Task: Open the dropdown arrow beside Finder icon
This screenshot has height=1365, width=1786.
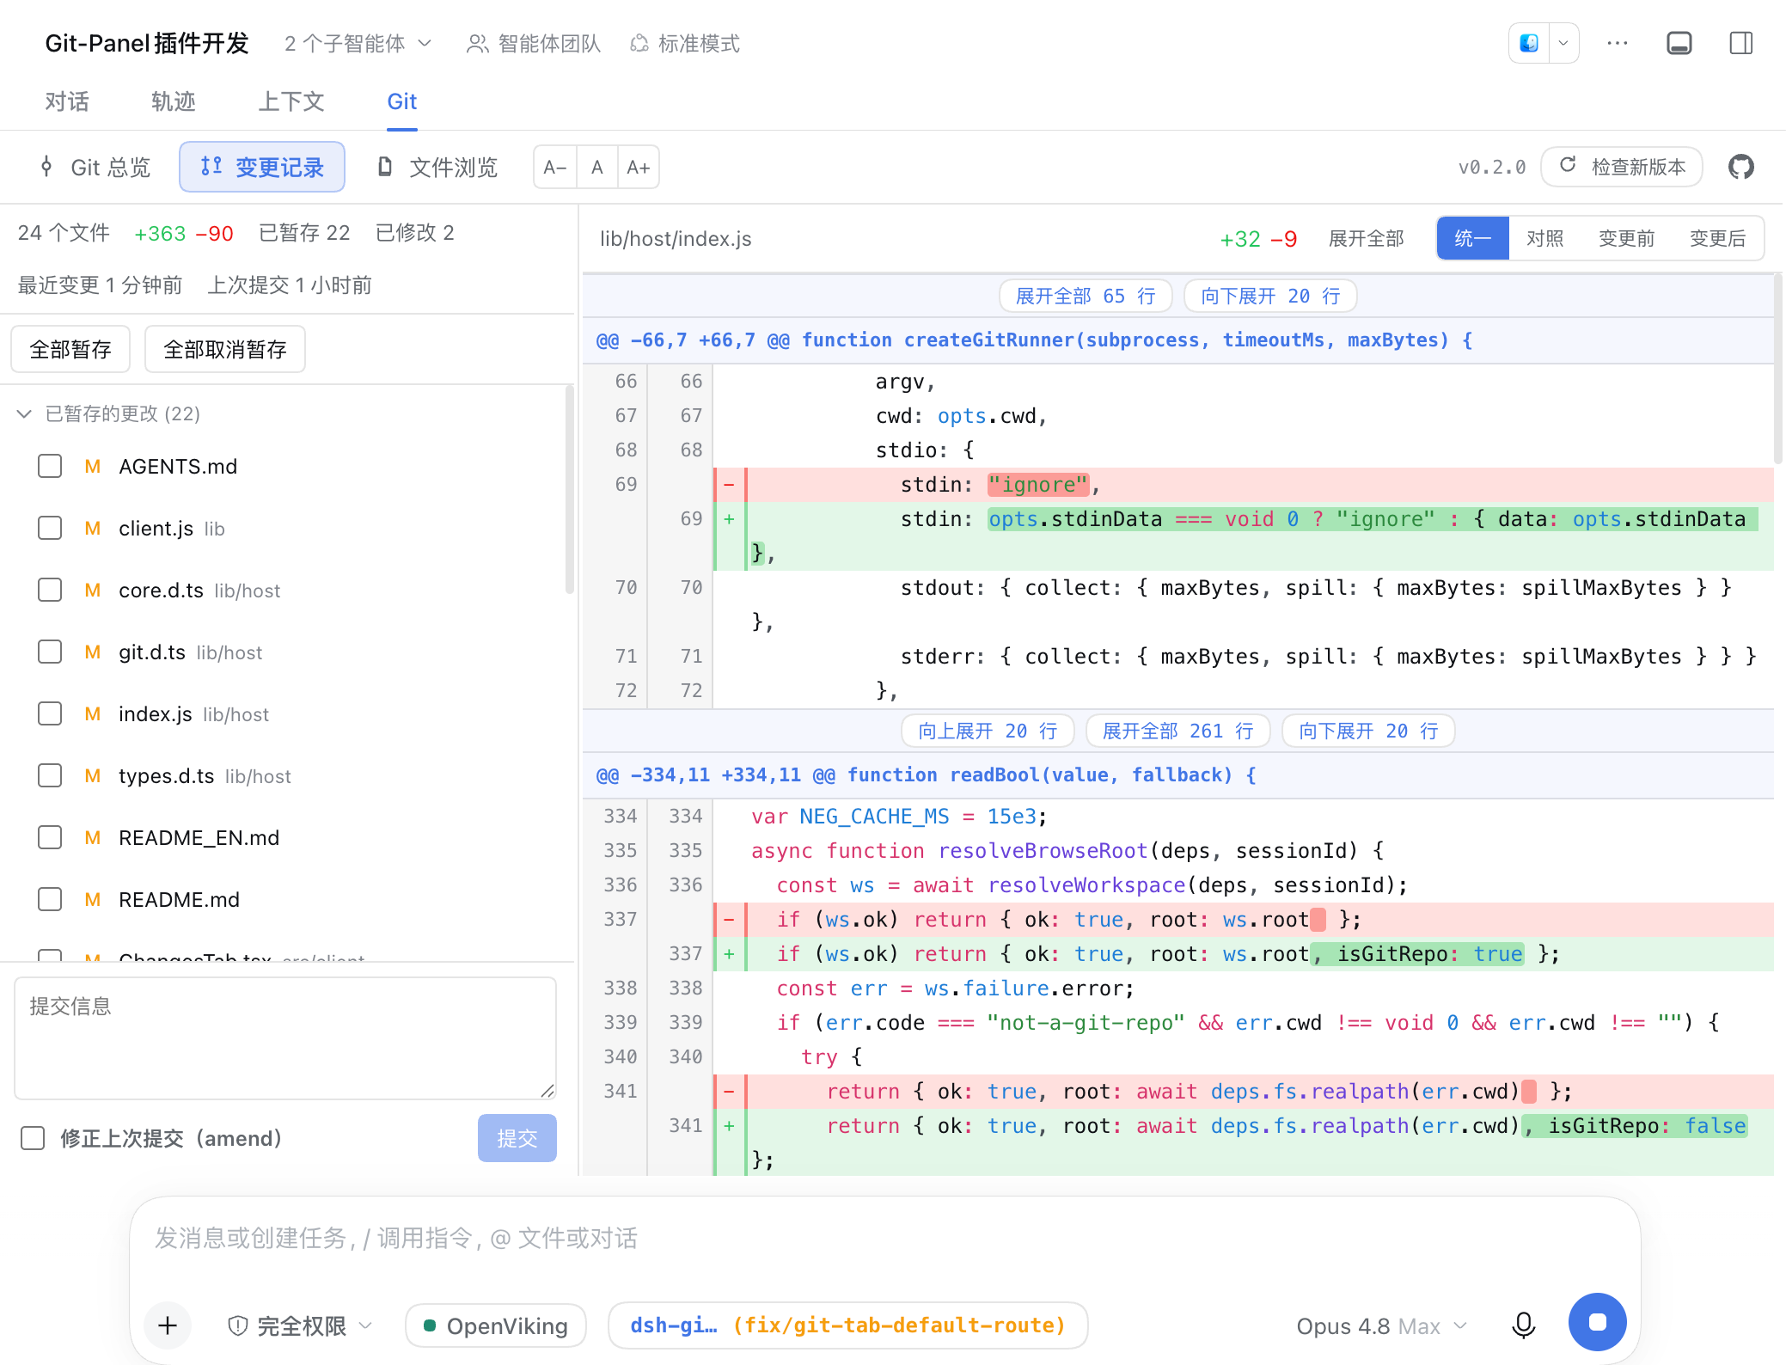Action: pyautogui.click(x=1563, y=43)
